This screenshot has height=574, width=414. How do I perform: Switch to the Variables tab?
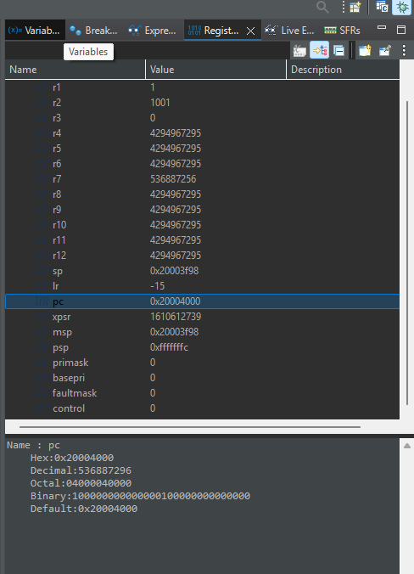(34, 31)
